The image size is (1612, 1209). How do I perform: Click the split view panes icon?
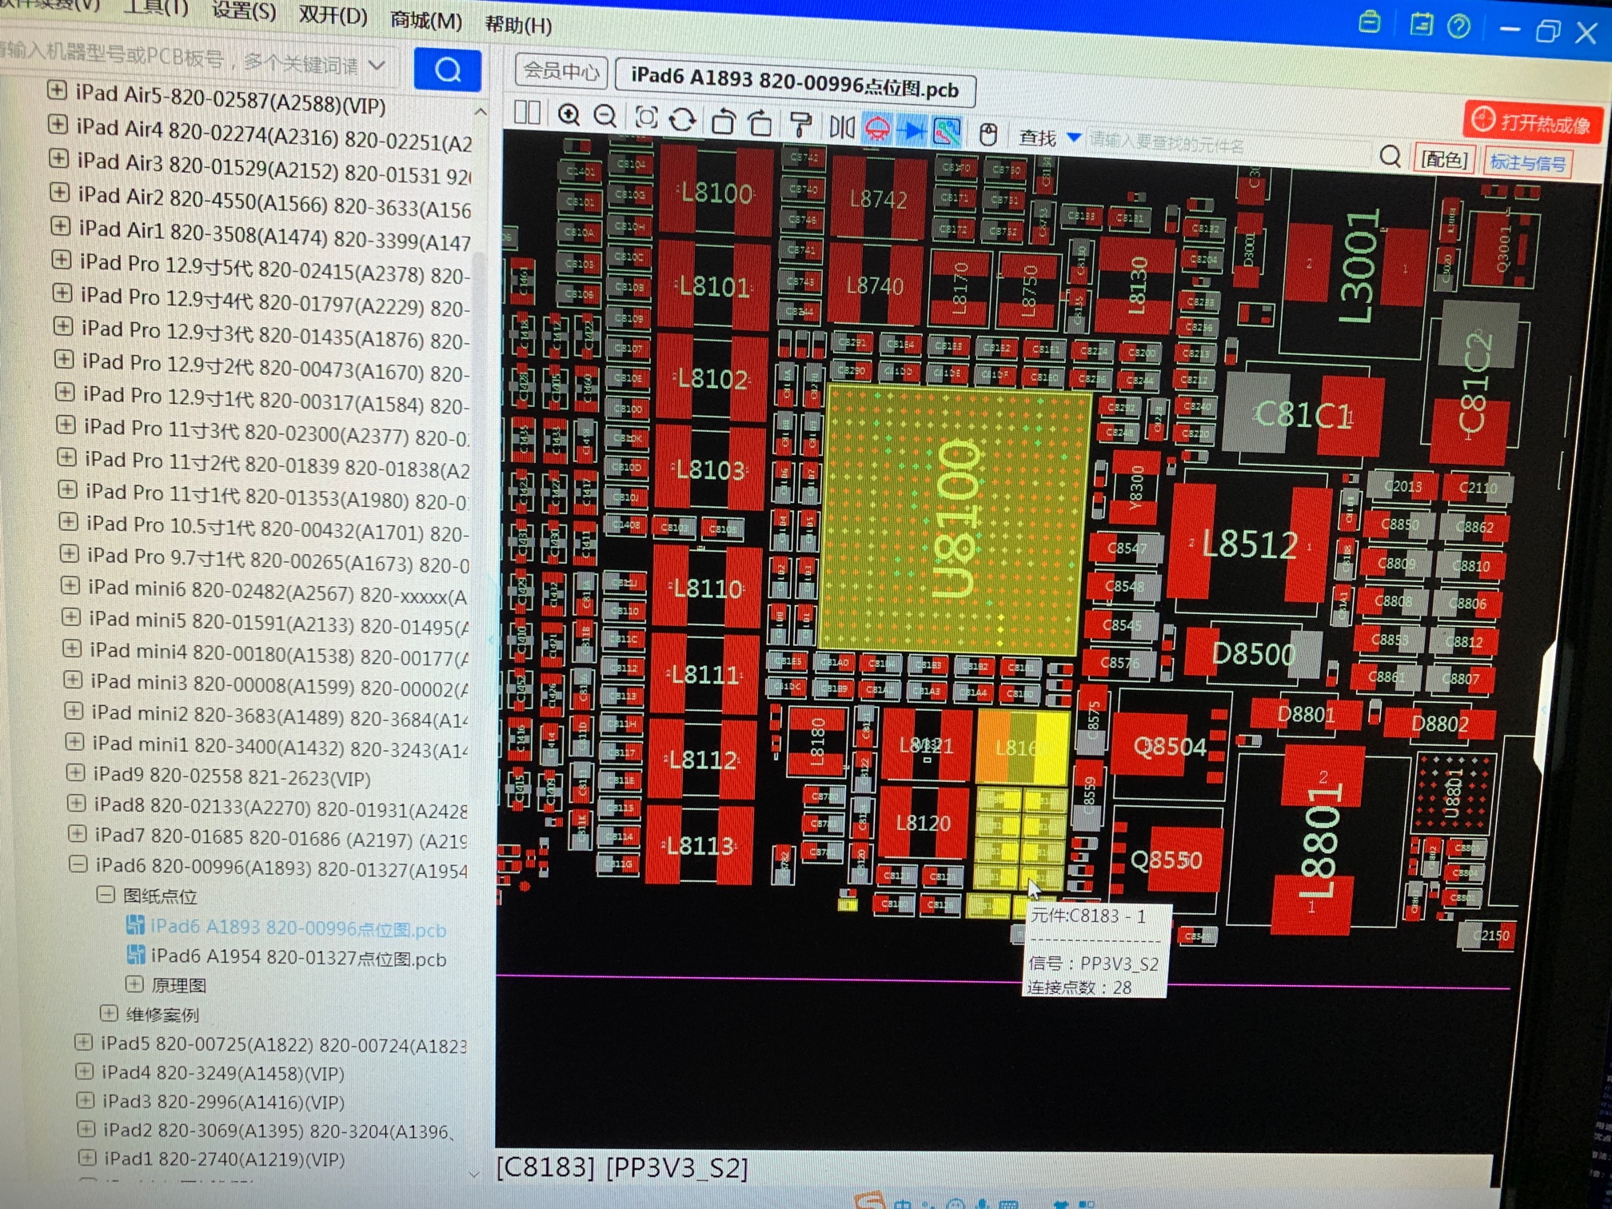pos(527,113)
